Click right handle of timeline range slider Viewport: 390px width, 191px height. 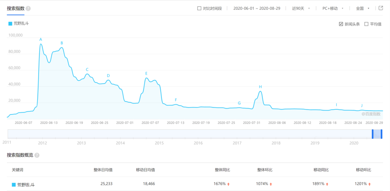tap(381, 134)
